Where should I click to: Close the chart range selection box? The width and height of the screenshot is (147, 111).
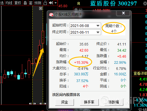coord(41,8)
